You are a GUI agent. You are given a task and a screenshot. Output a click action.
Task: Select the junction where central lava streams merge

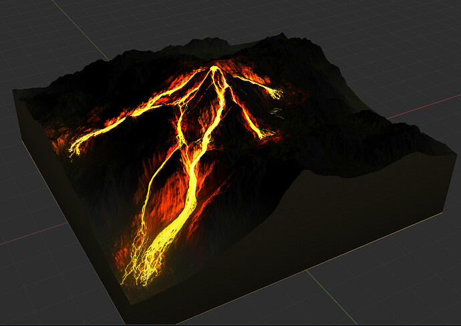pyautogui.click(x=182, y=144)
